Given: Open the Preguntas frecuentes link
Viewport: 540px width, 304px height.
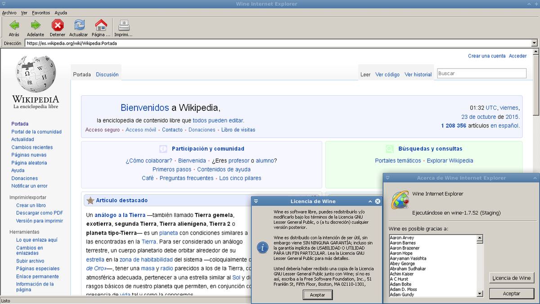Looking at the screenshot, I should click(187, 178).
